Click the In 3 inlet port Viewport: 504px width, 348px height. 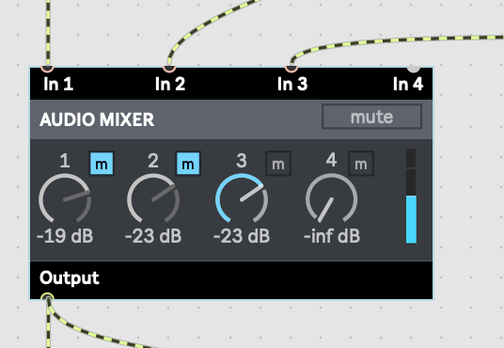click(291, 68)
